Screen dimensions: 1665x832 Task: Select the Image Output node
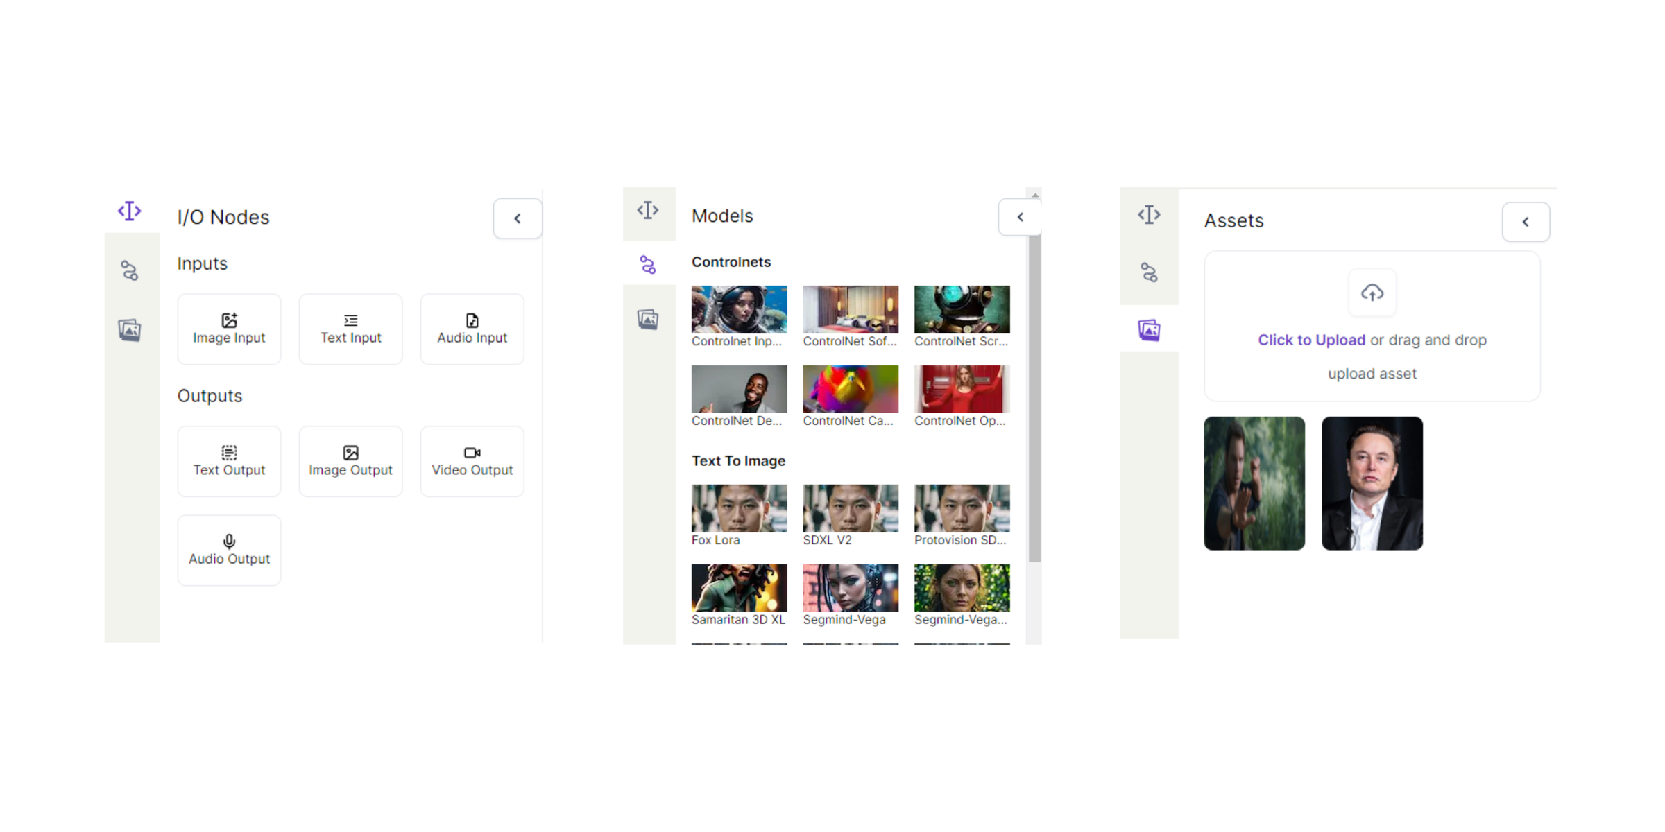tap(350, 461)
